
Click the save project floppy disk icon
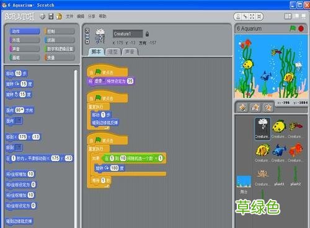coord(51,17)
